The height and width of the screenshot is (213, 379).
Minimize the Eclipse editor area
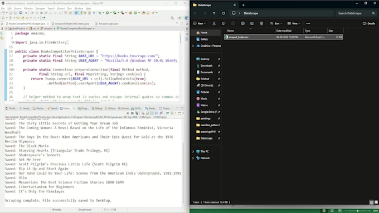click(177, 23)
